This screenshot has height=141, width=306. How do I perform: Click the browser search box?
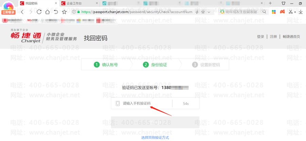click(x=241, y=12)
